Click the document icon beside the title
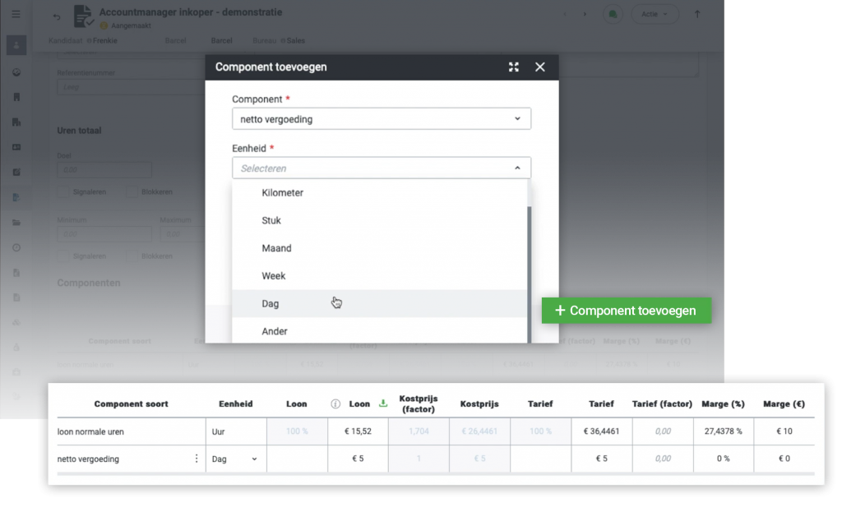 (83, 16)
